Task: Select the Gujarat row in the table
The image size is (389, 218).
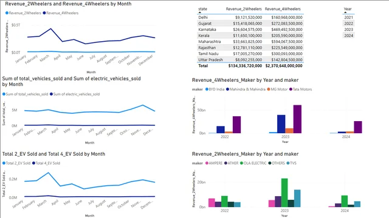Action: point(250,24)
